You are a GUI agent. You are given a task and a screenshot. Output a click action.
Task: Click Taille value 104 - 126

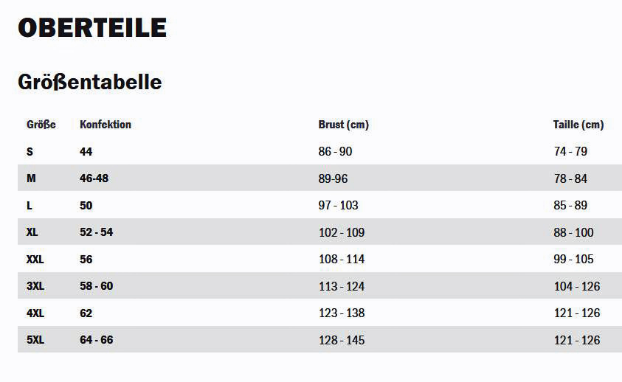(x=577, y=286)
